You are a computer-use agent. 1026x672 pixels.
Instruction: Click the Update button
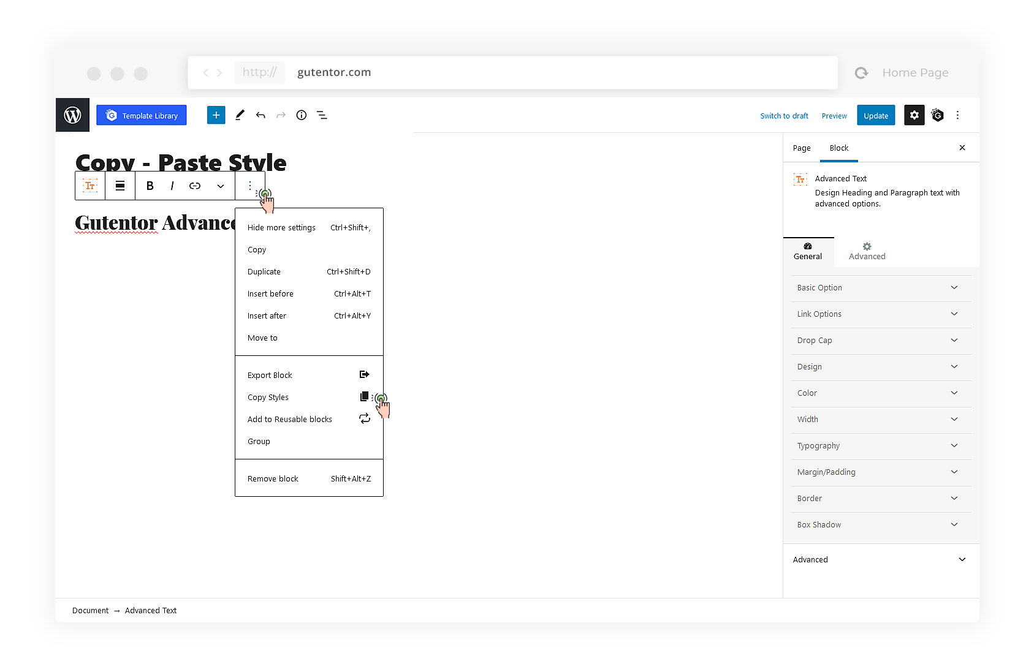[876, 115]
